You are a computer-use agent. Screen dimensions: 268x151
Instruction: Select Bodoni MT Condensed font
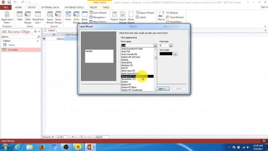click(x=137, y=90)
